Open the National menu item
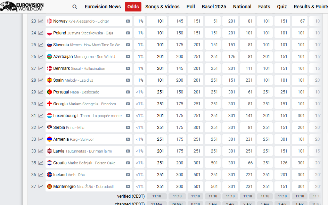The width and height of the screenshot is (328, 205). click(242, 7)
